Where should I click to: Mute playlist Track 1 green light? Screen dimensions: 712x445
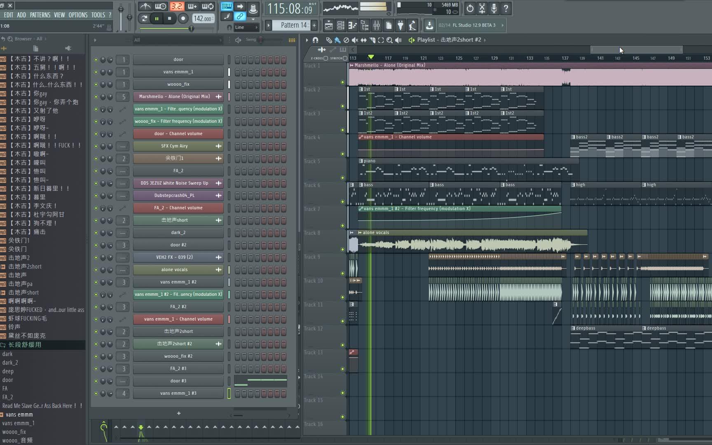[342, 82]
